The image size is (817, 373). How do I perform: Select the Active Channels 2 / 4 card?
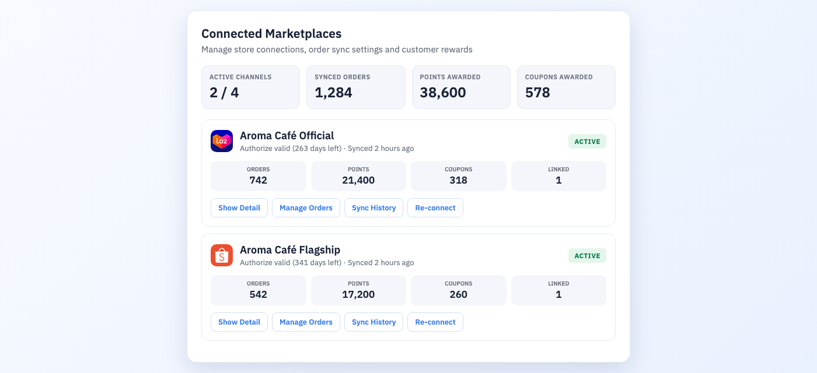(x=250, y=87)
